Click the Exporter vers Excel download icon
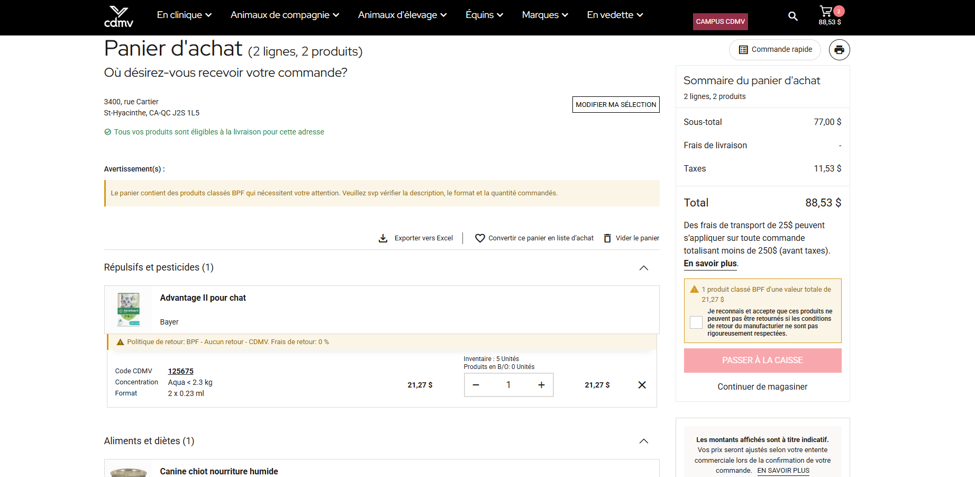975x477 pixels. click(383, 238)
